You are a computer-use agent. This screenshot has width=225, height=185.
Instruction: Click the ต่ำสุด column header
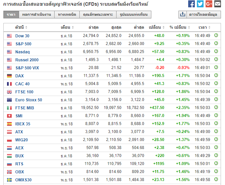[x=139, y=27]
